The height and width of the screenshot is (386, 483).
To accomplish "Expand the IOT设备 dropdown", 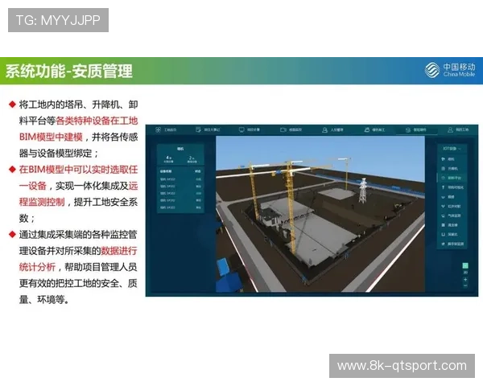I will [x=452, y=148].
